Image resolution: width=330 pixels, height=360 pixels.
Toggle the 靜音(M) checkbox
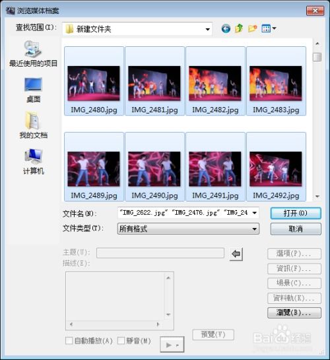click(121, 340)
